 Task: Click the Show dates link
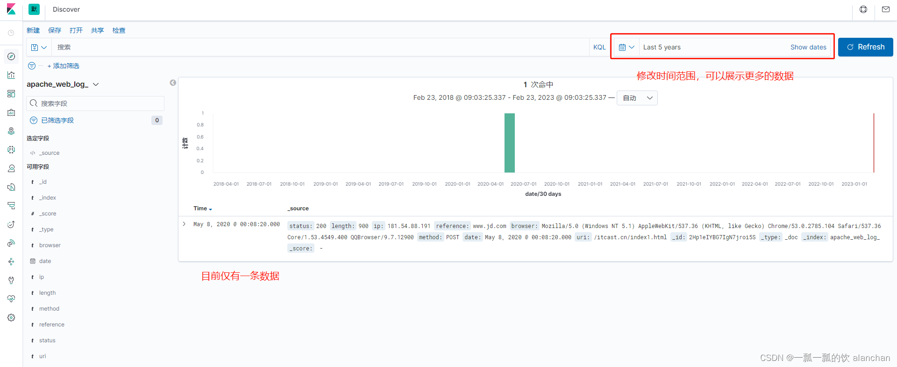point(808,47)
